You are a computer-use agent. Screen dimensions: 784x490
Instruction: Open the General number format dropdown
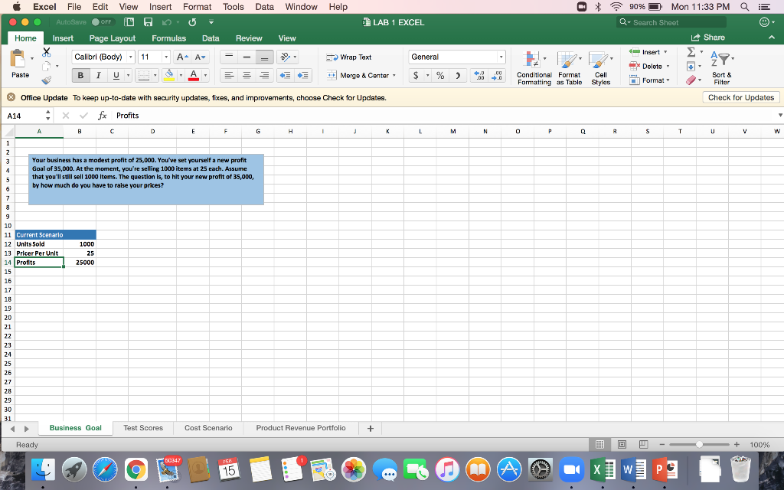500,57
